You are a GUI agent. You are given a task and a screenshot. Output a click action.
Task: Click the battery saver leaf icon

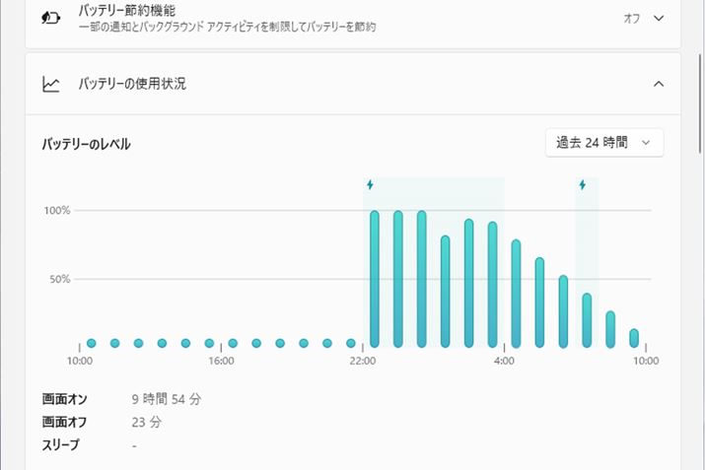pos(51,19)
